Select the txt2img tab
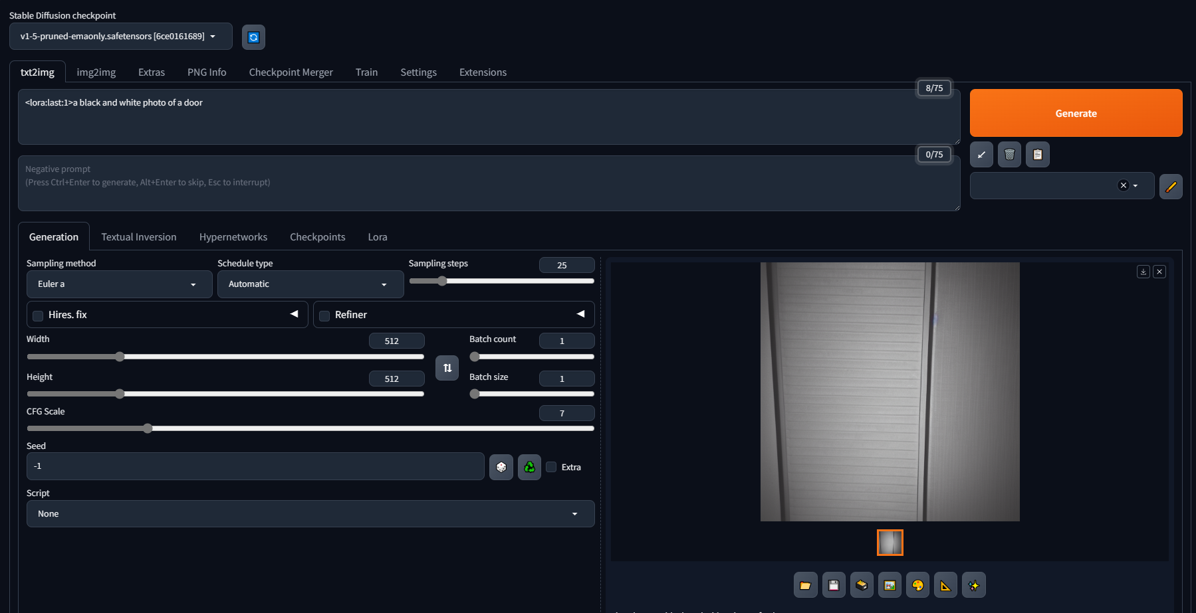The image size is (1196, 613). pos(37,72)
